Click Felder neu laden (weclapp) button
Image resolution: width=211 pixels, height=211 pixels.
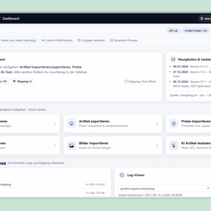pyautogui.click(x=19, y=41)
